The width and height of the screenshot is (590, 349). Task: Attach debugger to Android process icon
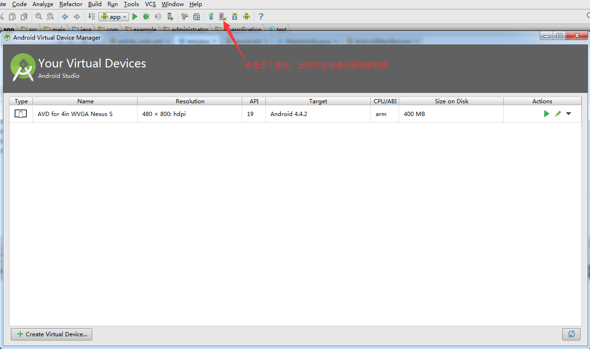pyautogui.click(x=171, y=17)
